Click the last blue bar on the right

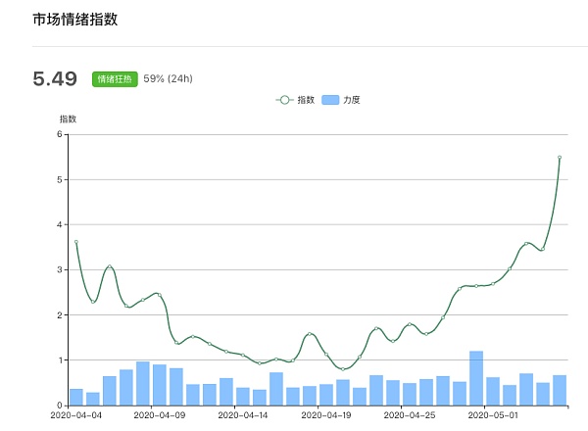(560, 390)
